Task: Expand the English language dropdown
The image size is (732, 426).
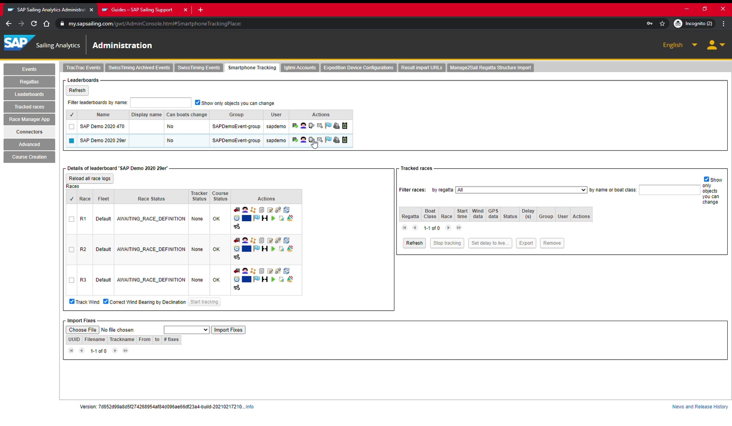Action: point(694,45)
